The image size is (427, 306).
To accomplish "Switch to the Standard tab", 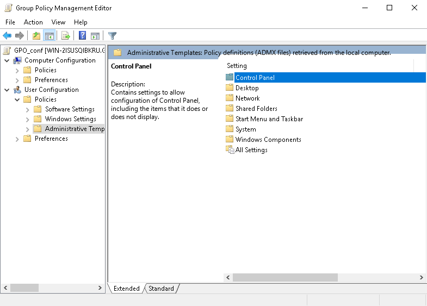I will [x=161, y=289].
